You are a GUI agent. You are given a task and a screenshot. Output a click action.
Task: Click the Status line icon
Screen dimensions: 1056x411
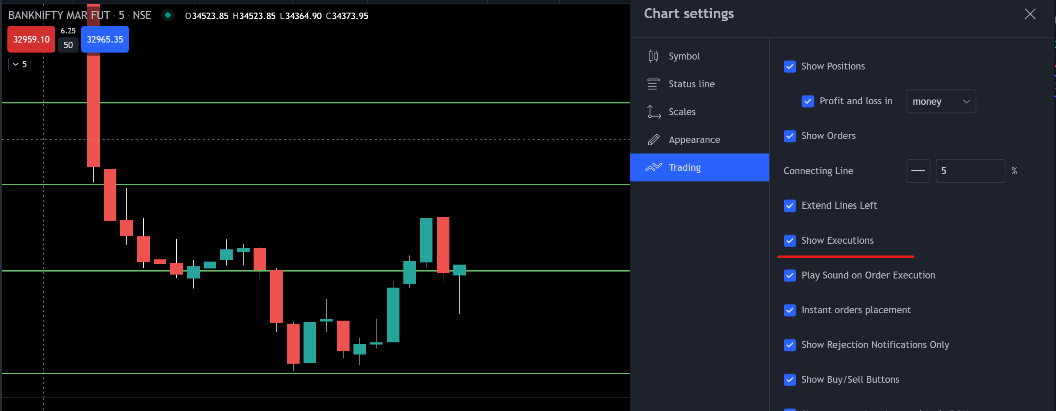pos(653,84)
